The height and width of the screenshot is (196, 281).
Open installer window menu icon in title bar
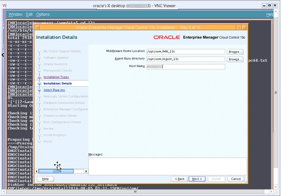37,28
